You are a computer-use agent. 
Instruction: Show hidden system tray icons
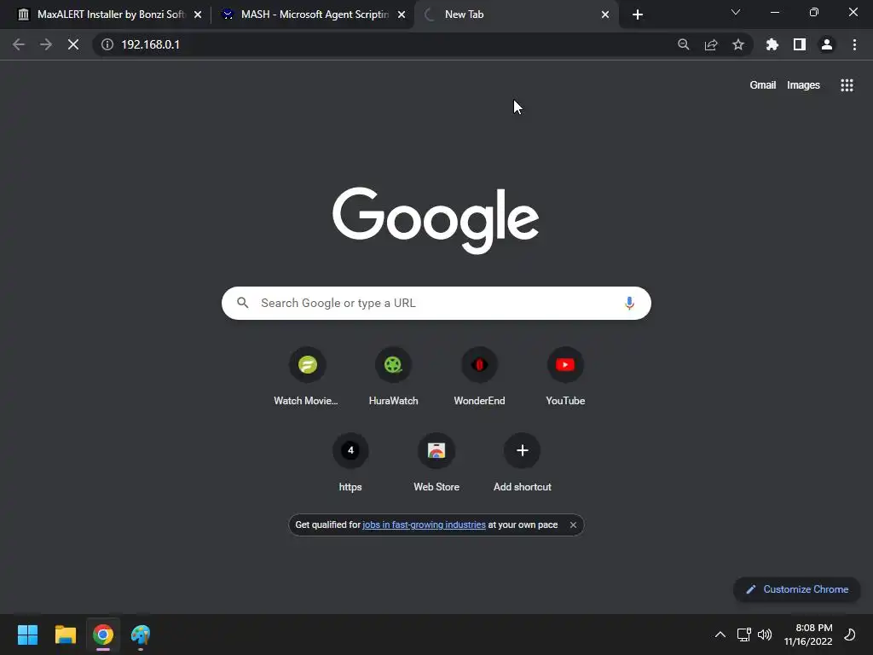click(x=720, y=635)
